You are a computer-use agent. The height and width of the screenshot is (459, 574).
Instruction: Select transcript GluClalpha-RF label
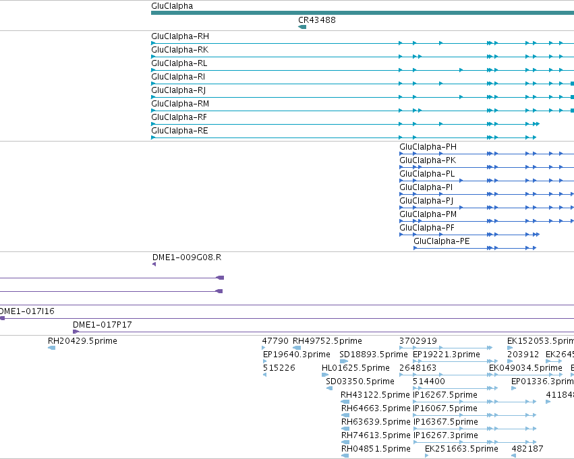(x=179, y=117)
